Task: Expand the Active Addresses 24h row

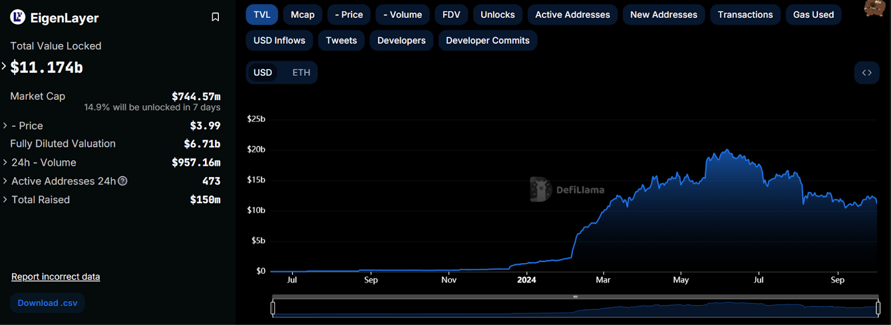Action: coord(111,181)
